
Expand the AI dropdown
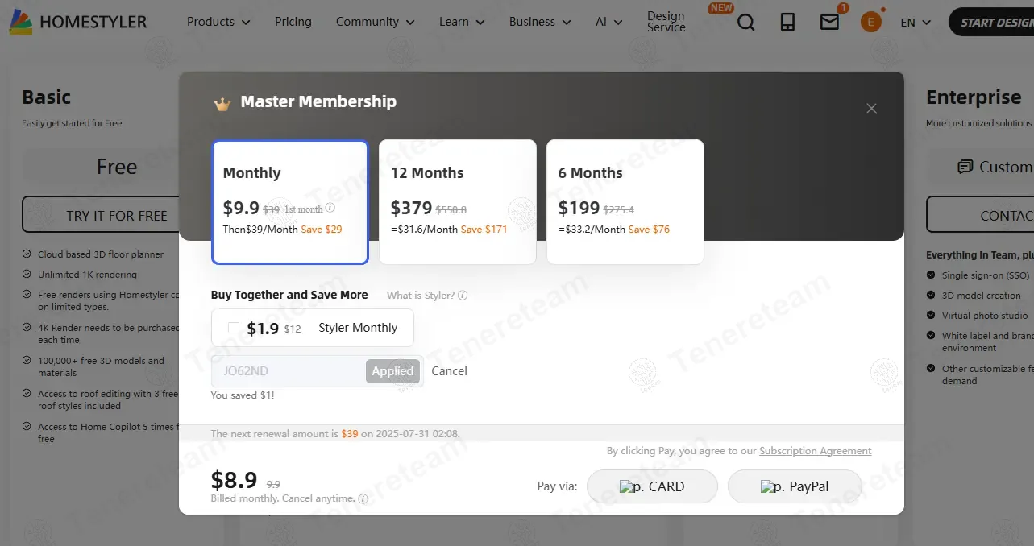click(608, 22)
